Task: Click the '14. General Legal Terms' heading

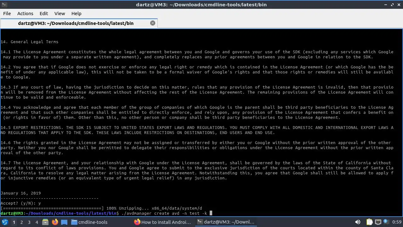Action: point(30,42)
